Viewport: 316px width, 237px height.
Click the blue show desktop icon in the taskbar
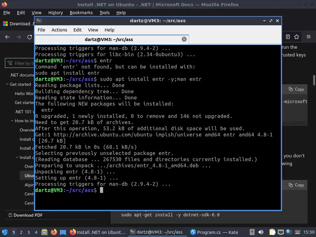tap(63, 232)
